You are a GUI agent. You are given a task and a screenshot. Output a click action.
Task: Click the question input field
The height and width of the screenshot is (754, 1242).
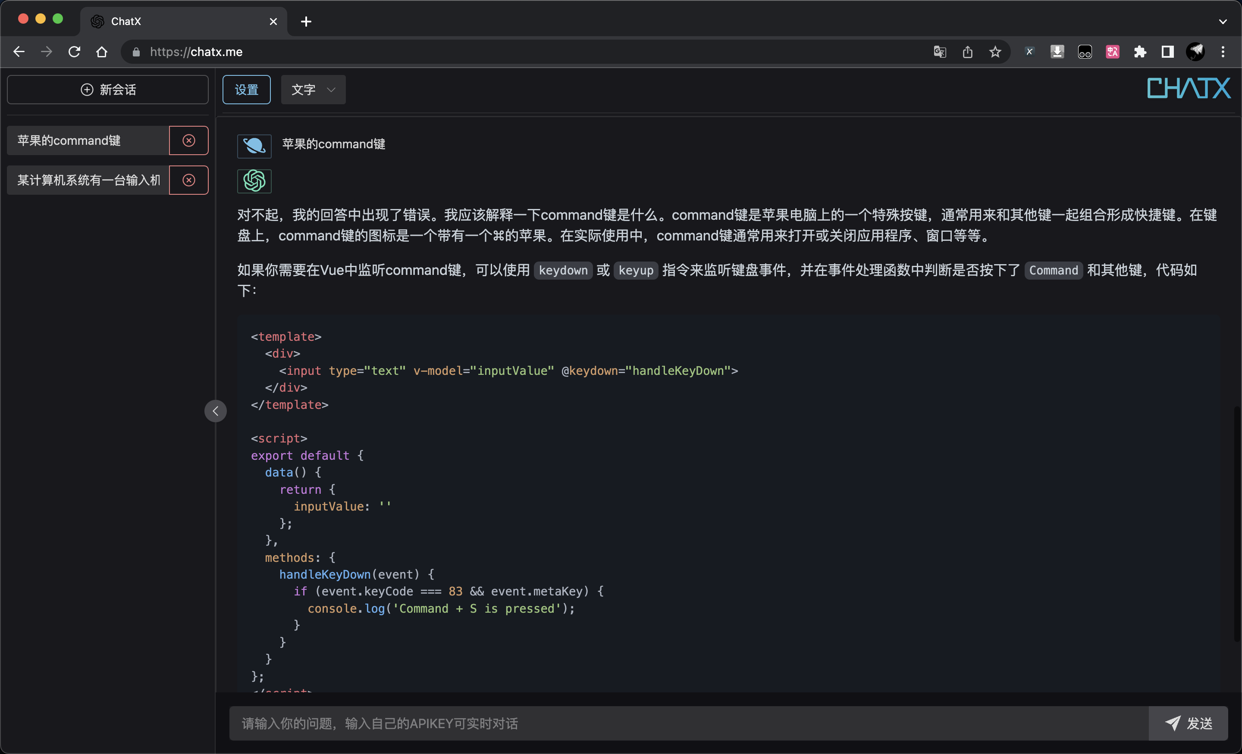(x=689, y=723)
